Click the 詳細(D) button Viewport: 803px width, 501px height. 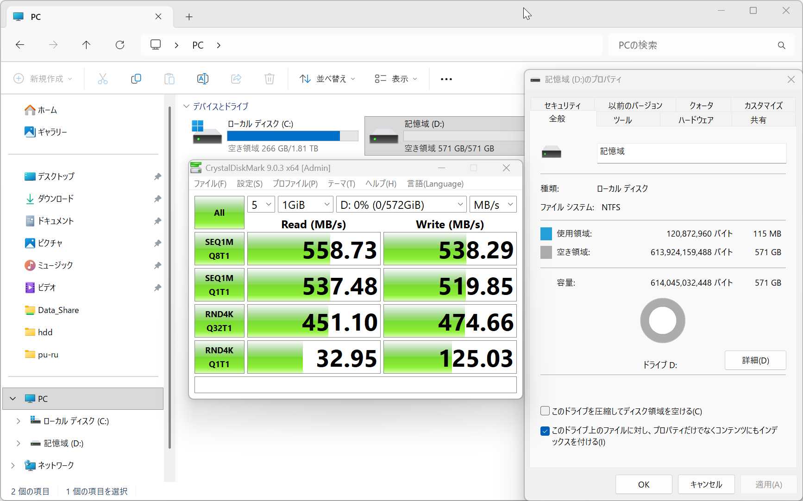(755, 360)
